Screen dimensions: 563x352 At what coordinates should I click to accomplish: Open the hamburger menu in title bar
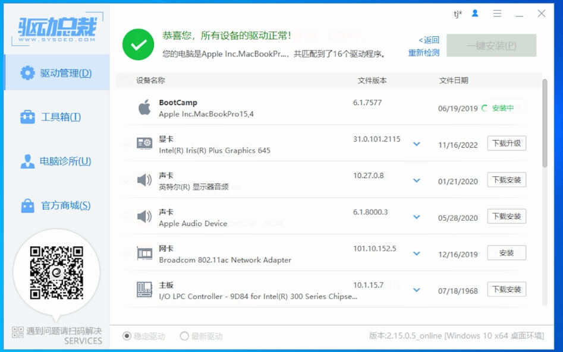497,14
